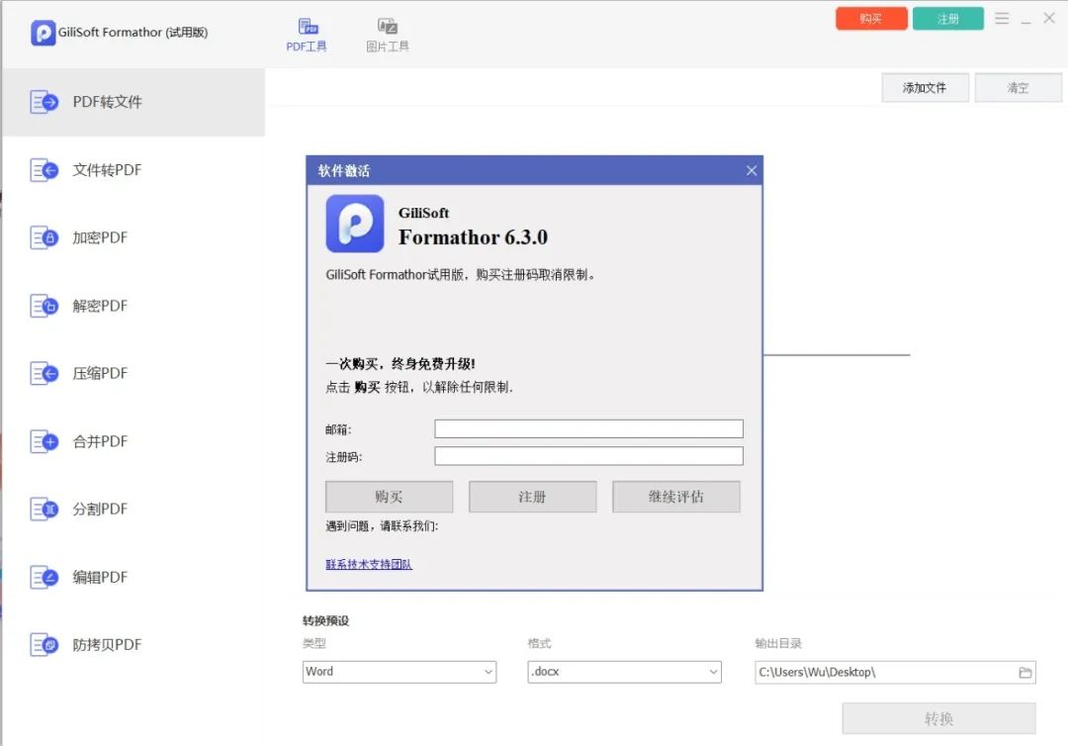Select 编辑PDF menu label
Viewport: 1068px width, 746px height.
[100, 577]
